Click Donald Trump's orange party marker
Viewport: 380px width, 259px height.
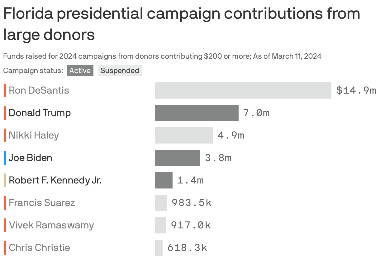pyautogui.click(x=5, y=113)
